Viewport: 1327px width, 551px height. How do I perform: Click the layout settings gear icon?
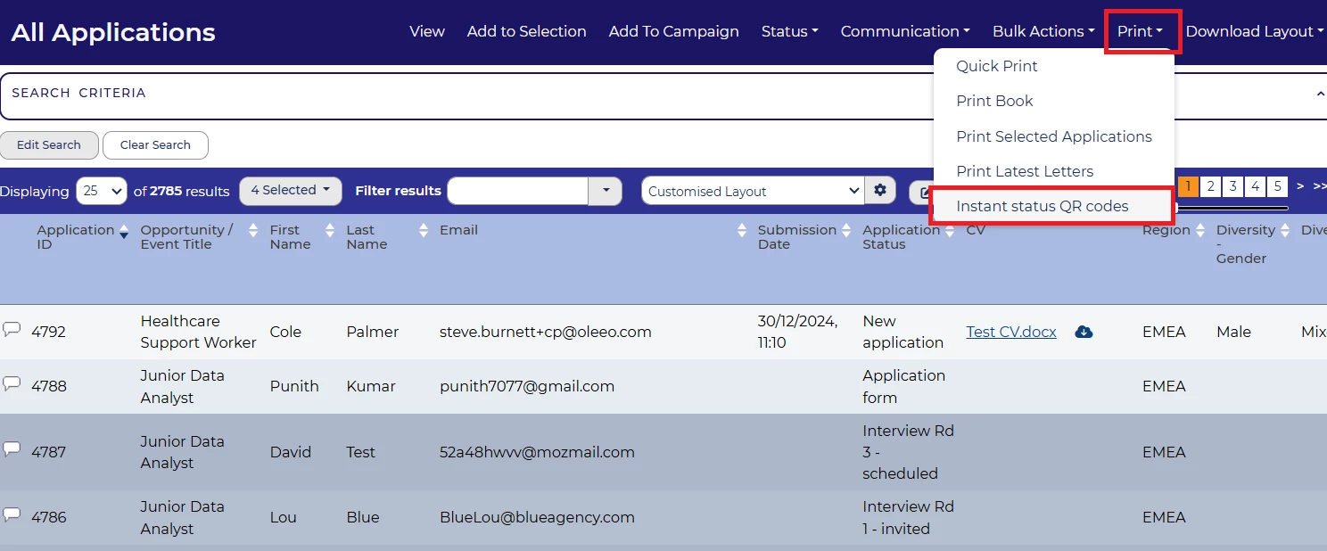point(880,191)
